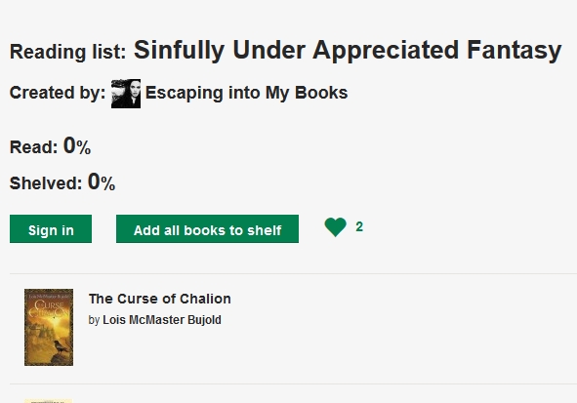Viewport: 577px width, 403px height.
Task: Open The Curse of Chalion title link
Action: (160, 299)
